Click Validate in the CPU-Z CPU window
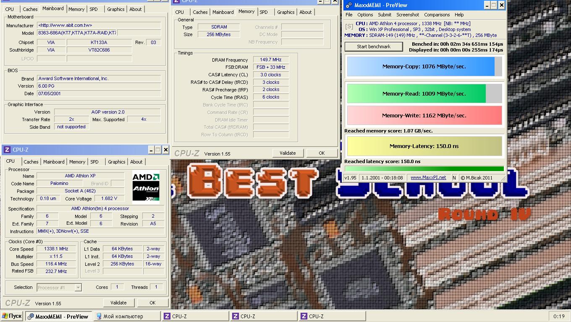 click(x=118, y=303)
